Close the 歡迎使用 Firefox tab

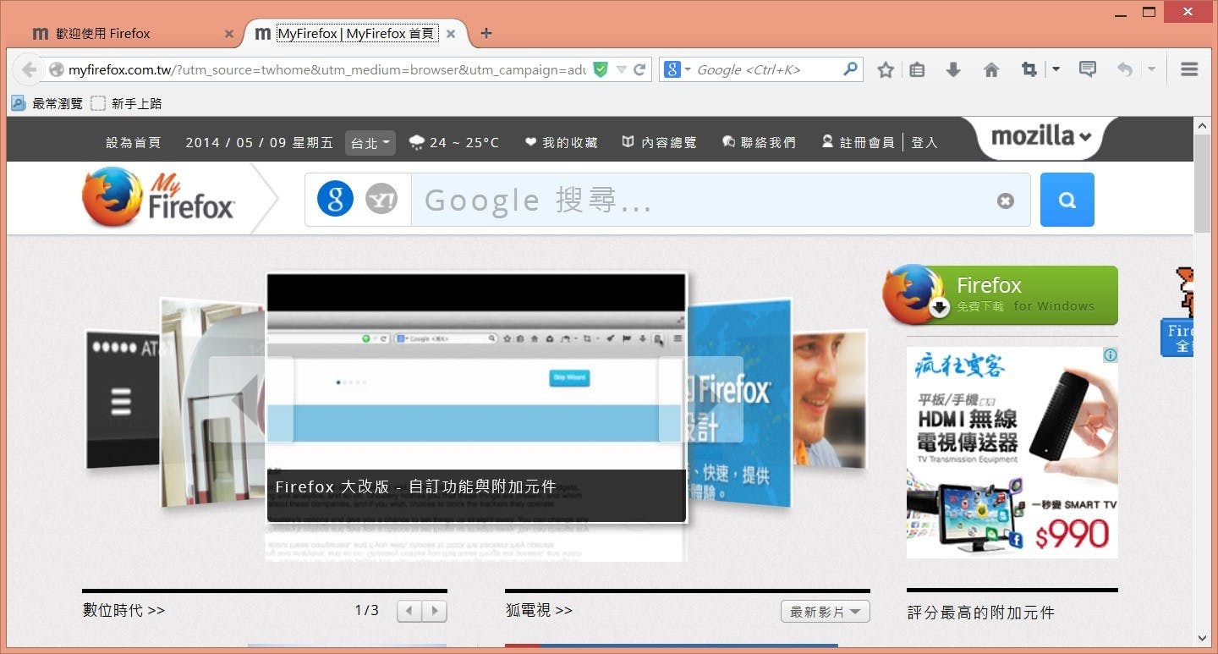coord(228,34)
